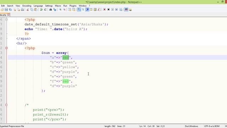This screenshot has width=227, height=128.
Task: Click the $num variable name
Action: click(x=46, y=53)
